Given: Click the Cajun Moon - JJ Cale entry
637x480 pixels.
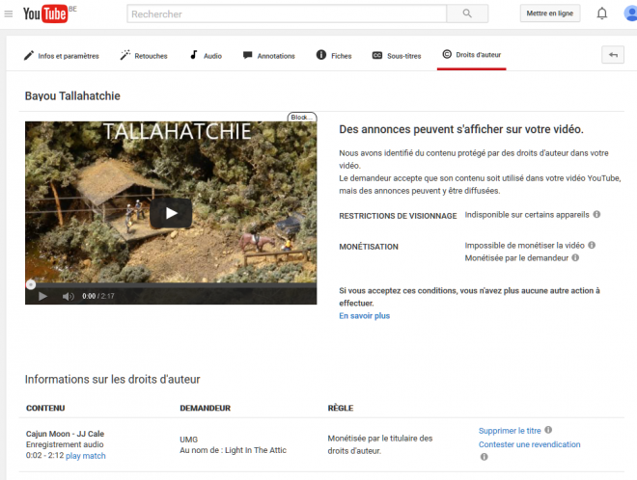Looking at the screenshot, I should (65, 434).
